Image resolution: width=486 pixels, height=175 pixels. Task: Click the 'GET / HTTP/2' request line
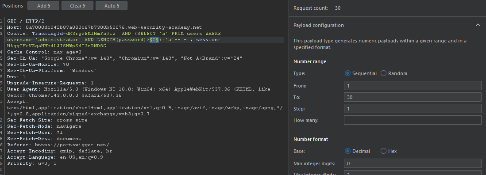click(x=26, y=21)
